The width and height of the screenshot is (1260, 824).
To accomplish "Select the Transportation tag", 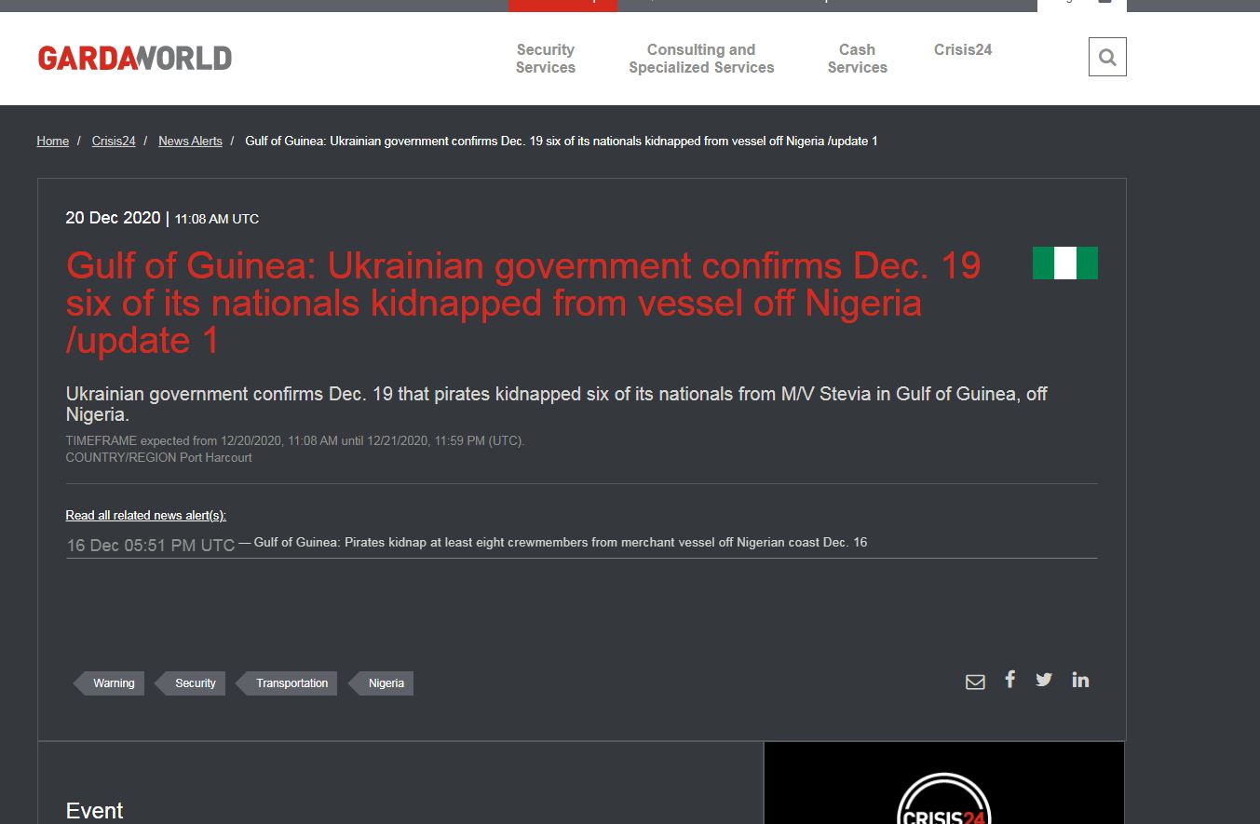I will pyautogui.click(x=291, y=683).
